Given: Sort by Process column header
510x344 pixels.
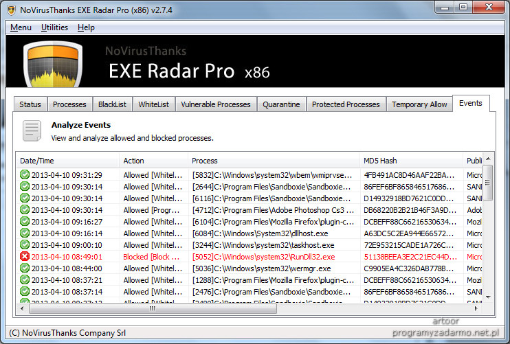Looking at the screenshot, I should click(x=274, y=161).
